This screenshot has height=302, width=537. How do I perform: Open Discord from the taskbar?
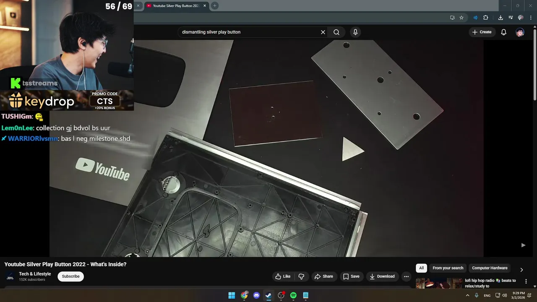click(256, 295)
